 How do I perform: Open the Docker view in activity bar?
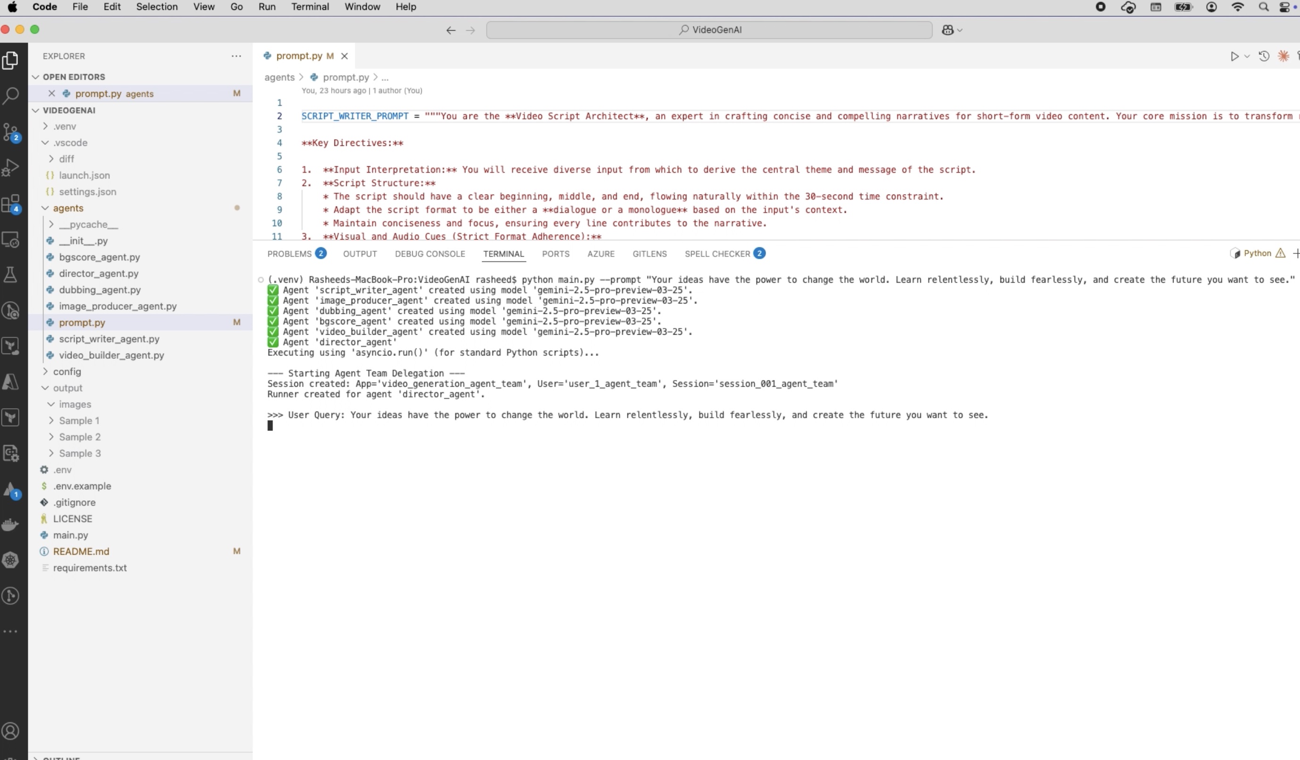tap(11, 524)
